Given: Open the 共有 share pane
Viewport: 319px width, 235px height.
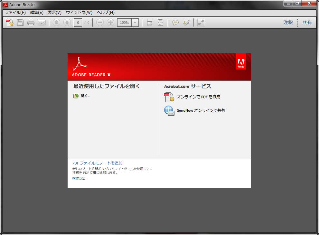Looking at the screenshot, I should pos(307,23).
